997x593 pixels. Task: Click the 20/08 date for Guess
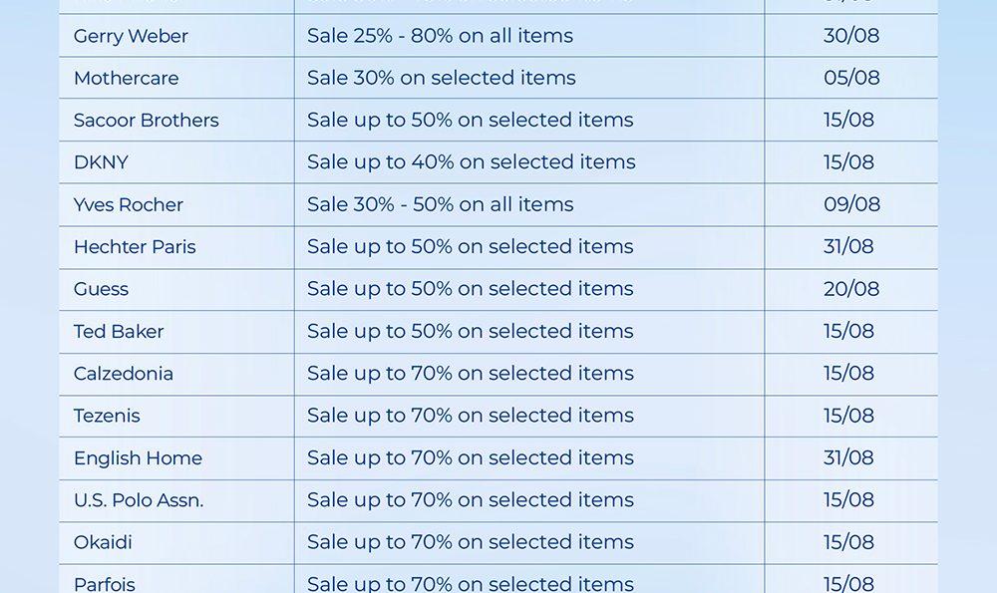pos(850,289)
